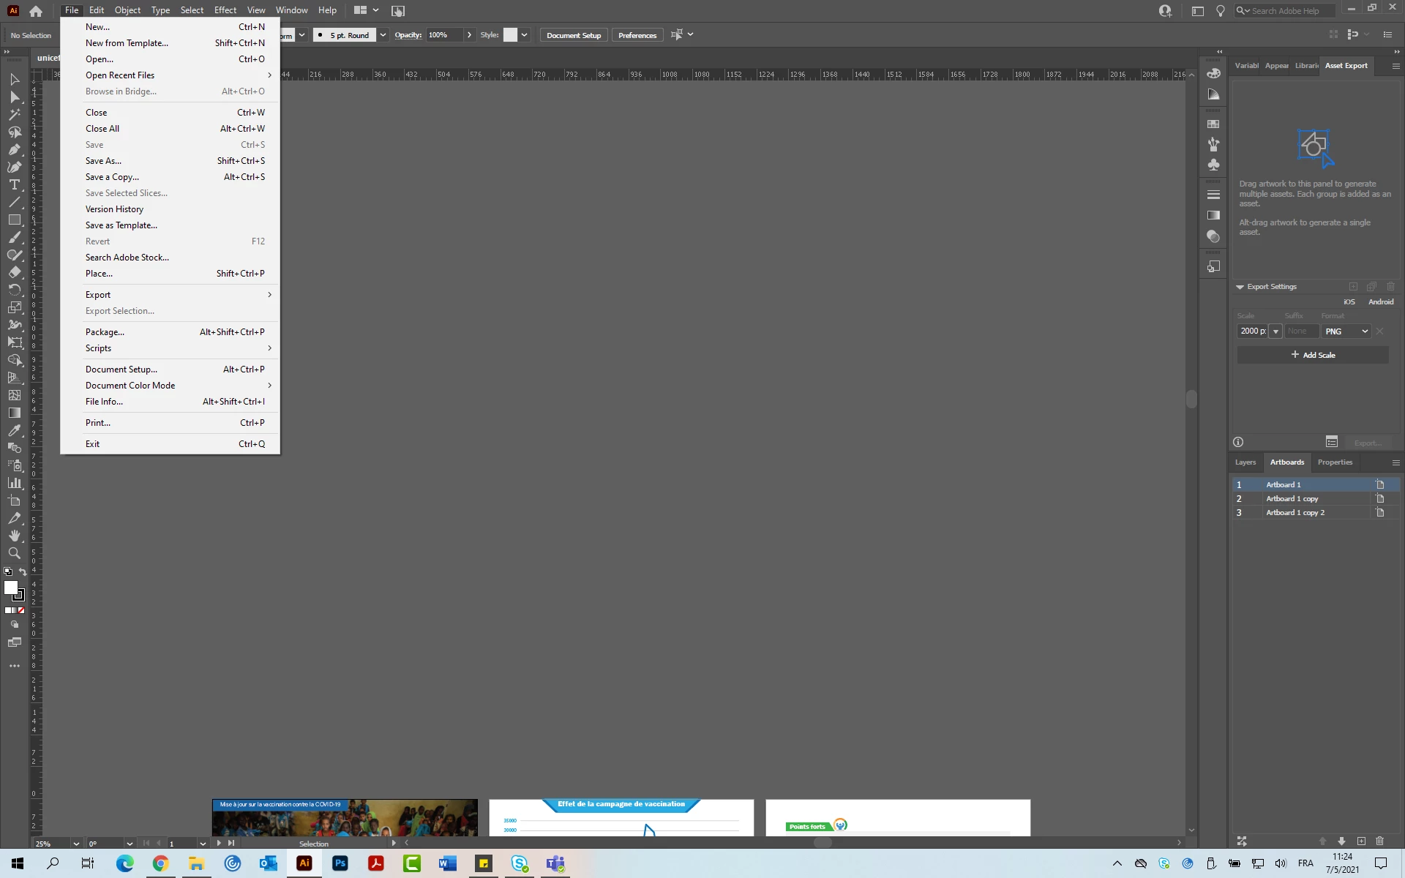Toggle Artboard 1 orientation icon
1405x878 pixels.
(1380, 484)
